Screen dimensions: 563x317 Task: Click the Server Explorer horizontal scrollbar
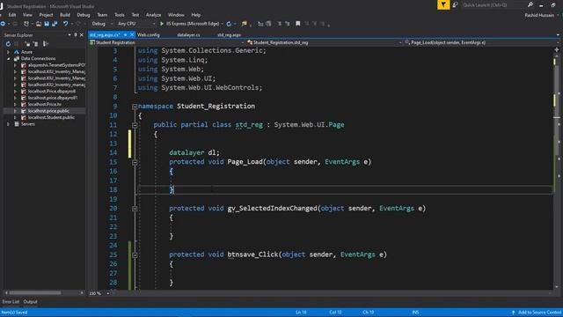pos(43,293)
